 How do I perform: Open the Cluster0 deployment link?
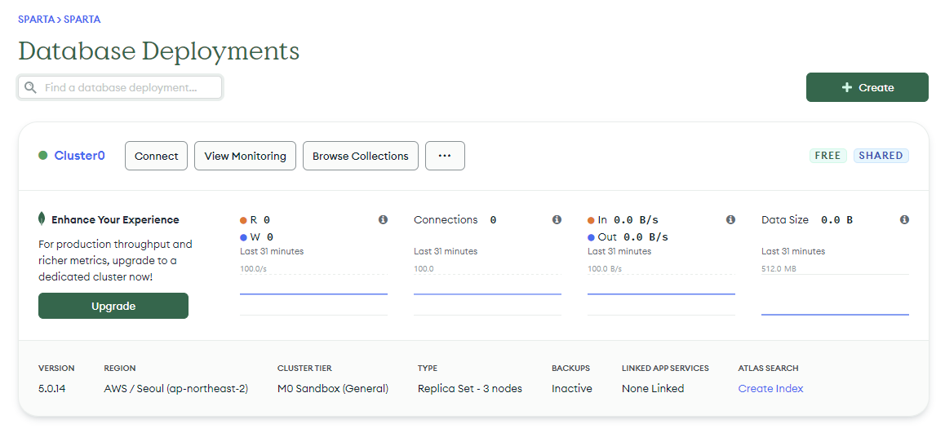(x=79, y=155)
